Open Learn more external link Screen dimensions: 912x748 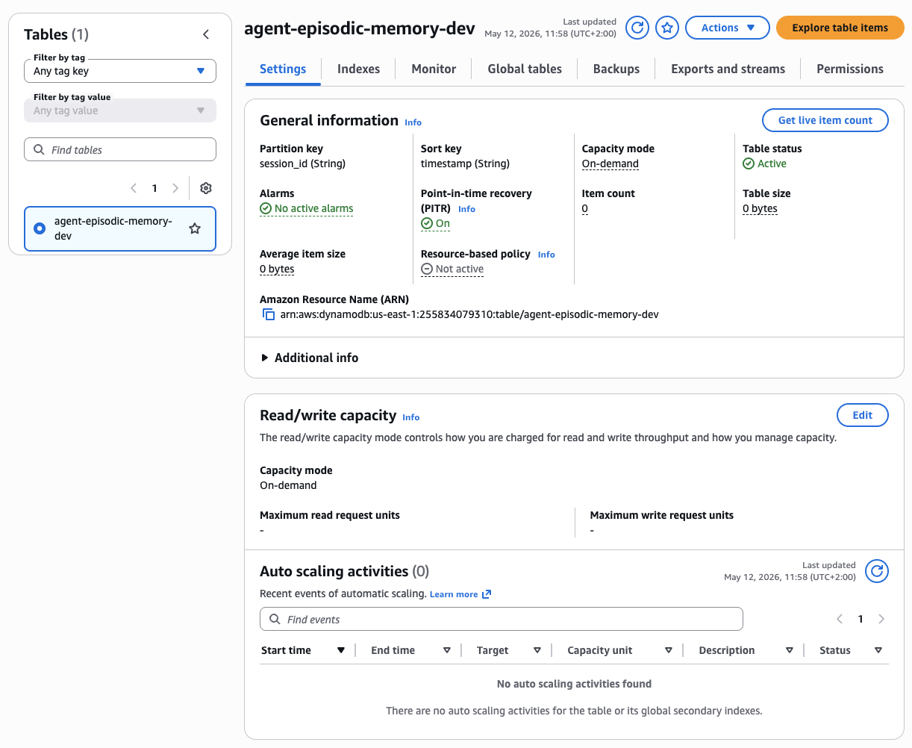pos(460,594)
